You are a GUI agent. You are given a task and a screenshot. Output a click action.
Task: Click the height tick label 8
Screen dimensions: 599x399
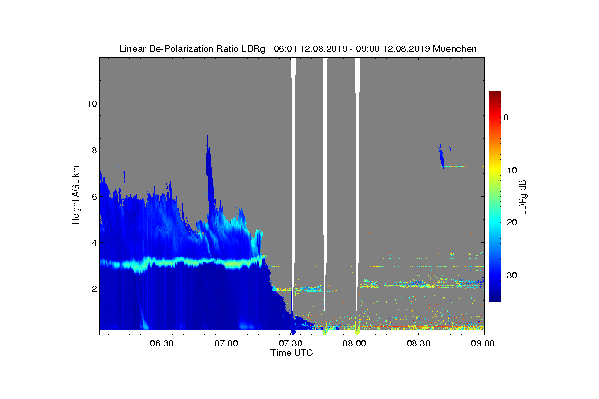(93, 150)
